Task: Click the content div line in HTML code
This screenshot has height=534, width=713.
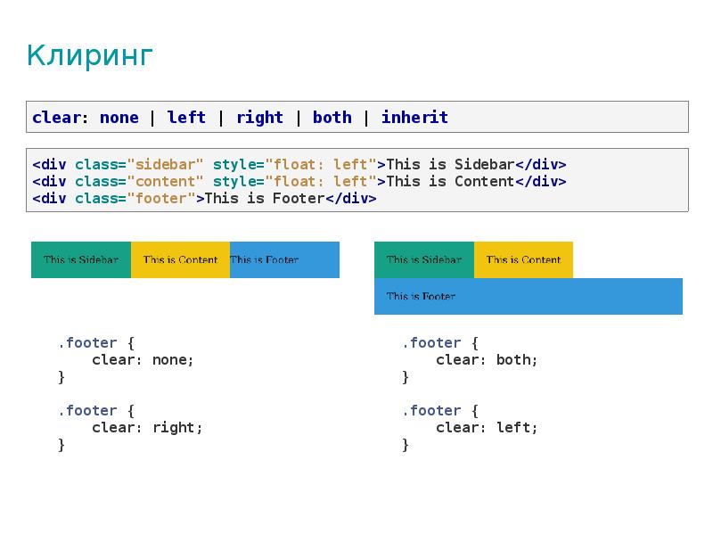Action: 299,182
